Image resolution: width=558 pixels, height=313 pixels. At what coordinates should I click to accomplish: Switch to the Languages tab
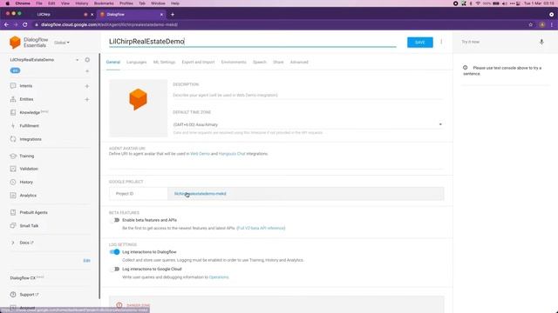(136, 62)
